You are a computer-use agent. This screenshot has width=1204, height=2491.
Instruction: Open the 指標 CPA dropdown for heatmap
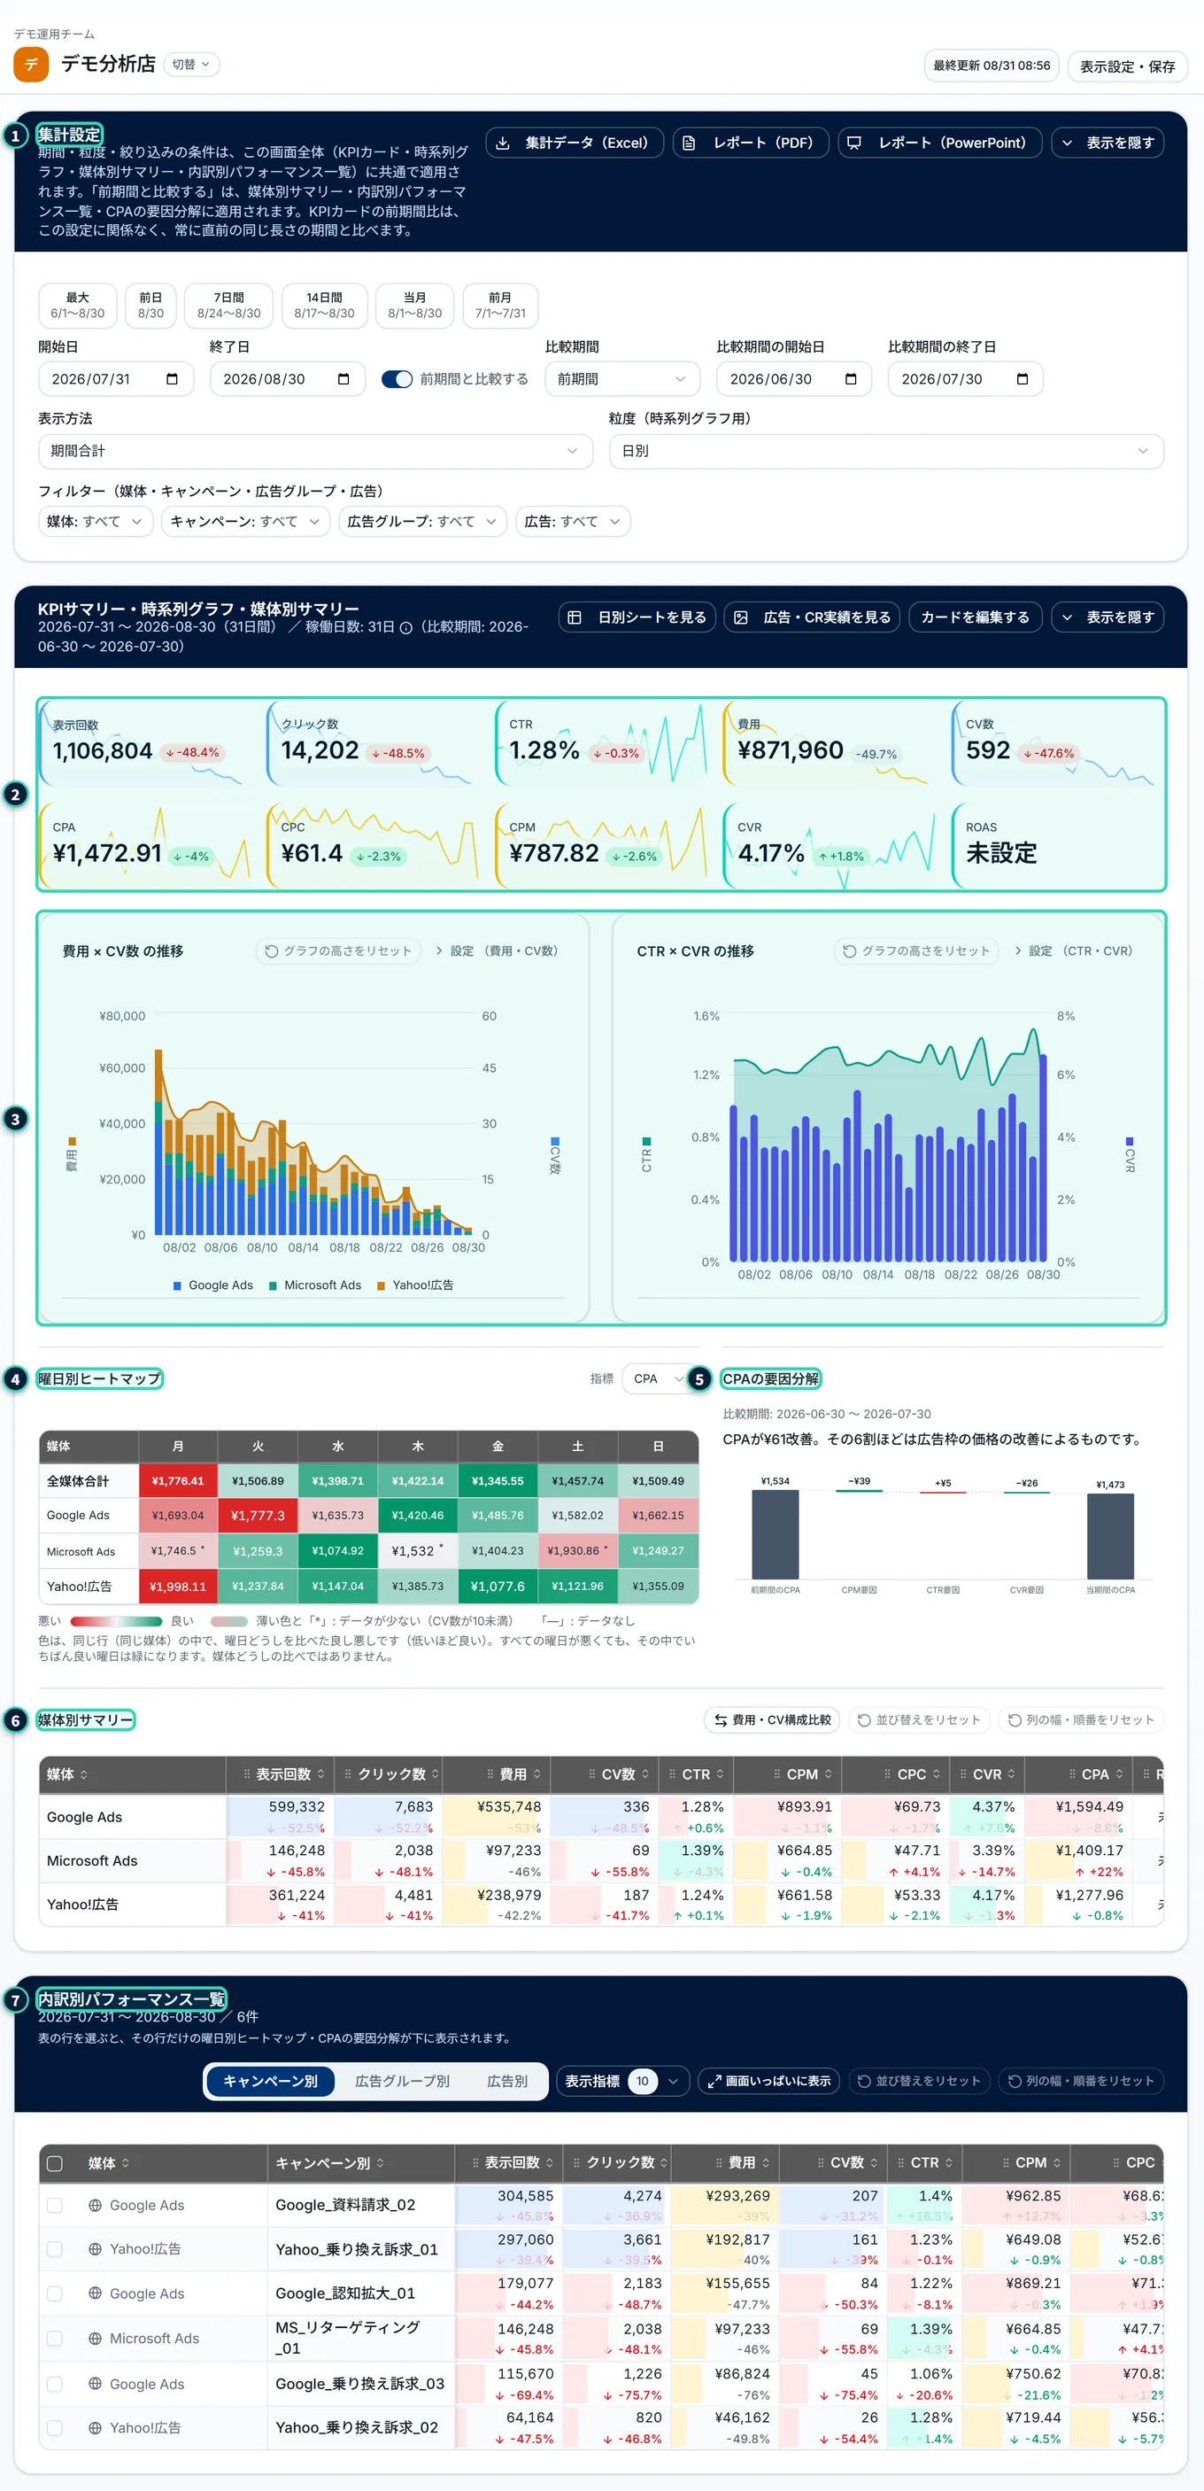point(659,1378)
